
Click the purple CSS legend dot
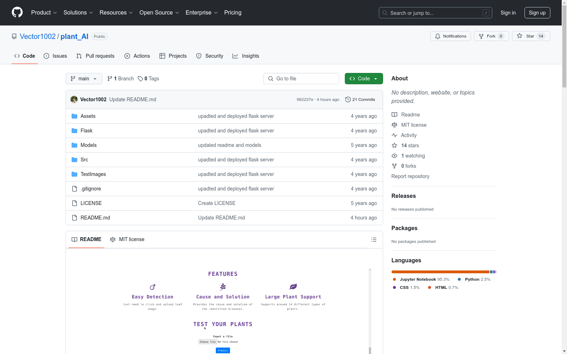click(x=394, y=287)
